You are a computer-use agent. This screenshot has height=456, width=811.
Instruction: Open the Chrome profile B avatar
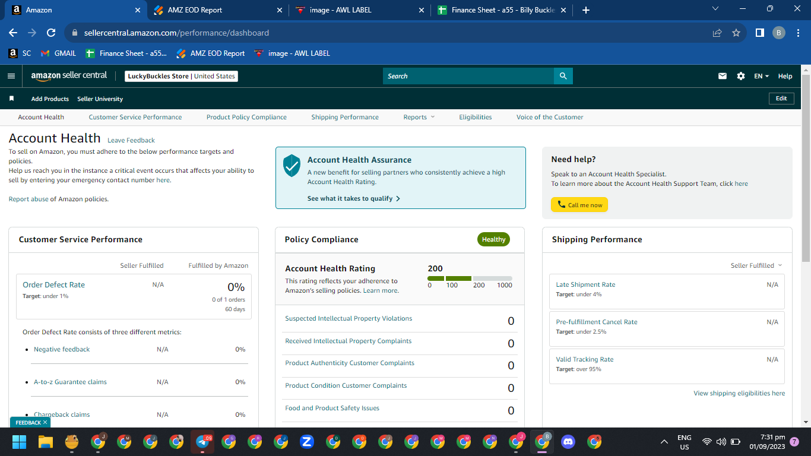pos(779,33)
